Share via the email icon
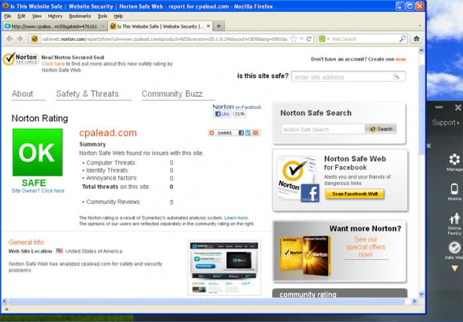 coord(255,133)
